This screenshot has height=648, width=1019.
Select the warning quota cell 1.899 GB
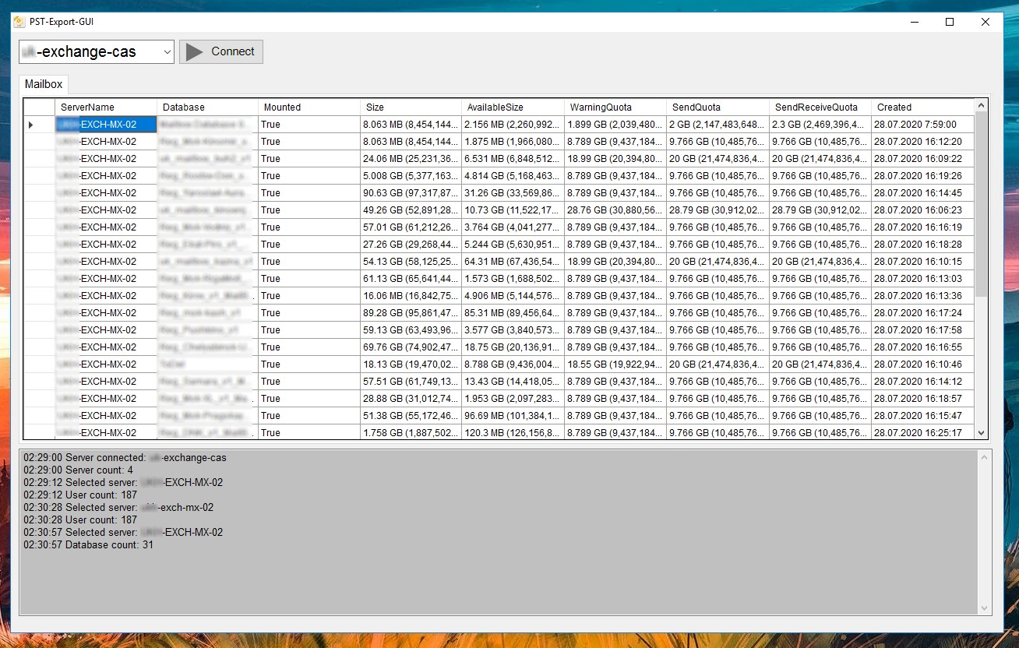615,125
